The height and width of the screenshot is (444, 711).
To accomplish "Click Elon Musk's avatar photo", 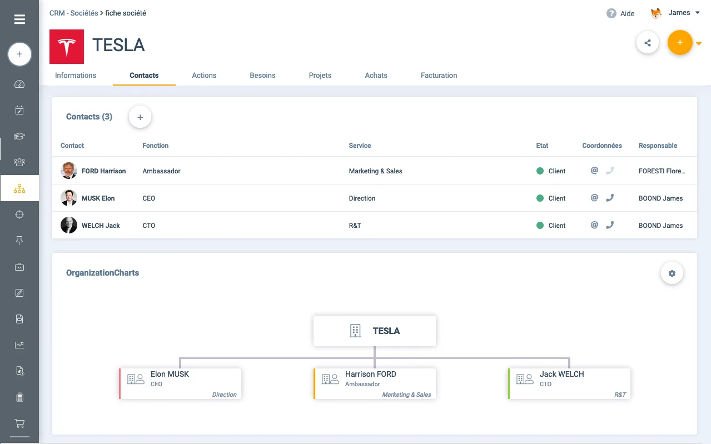I will (x=69, y=198).
